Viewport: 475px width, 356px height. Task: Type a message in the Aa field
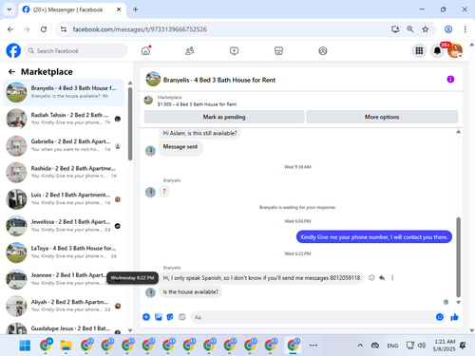[x=312, y=317]
